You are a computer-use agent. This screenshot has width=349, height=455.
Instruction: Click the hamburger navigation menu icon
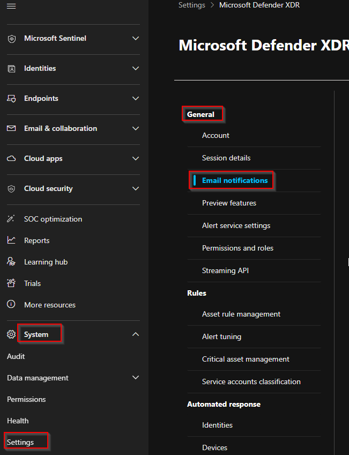11,6
